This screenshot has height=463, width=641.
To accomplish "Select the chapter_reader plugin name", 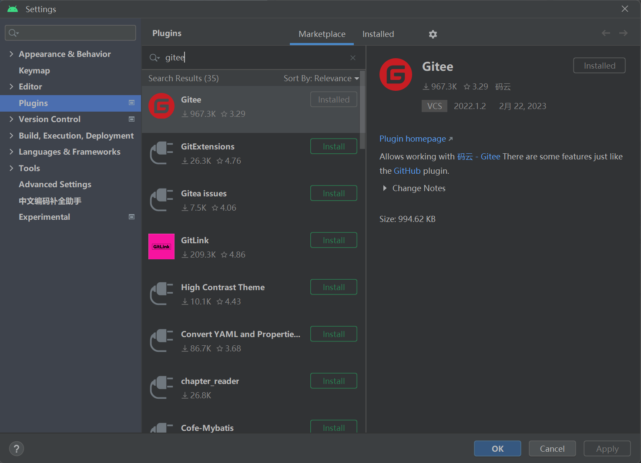I will (210, 381).
